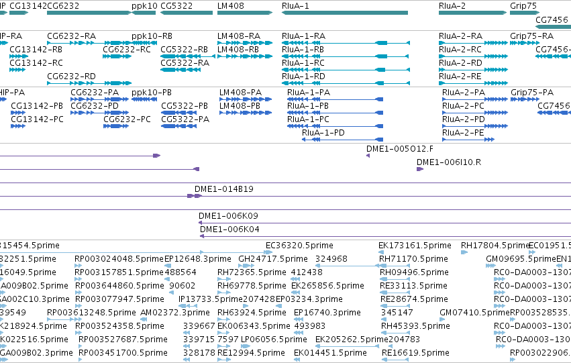Select EST GH24717.5prime

[x=246, y=266]
